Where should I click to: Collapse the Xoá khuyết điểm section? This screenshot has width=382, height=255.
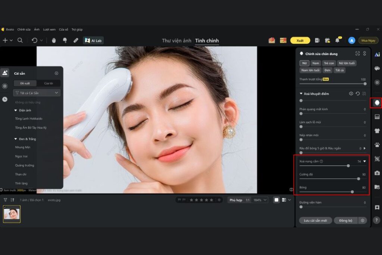[x=301, y=94]
